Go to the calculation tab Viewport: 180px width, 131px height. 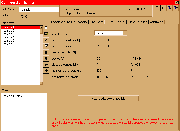pyautogui.click(x=157, y=22)
